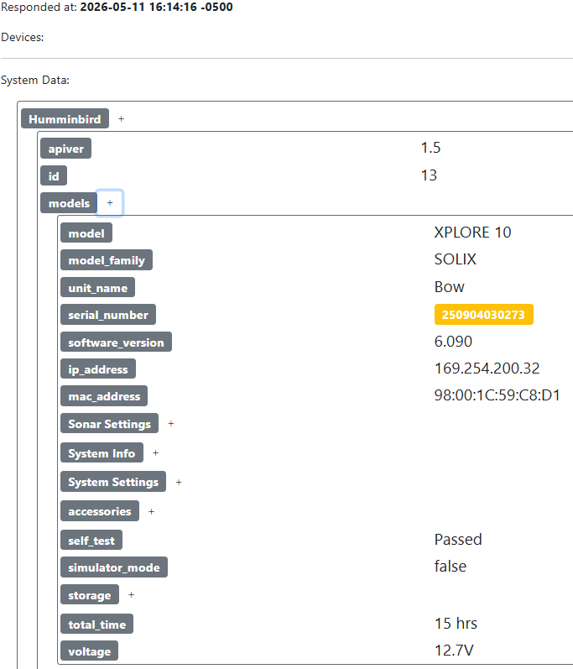The height and width of the screenshot is (669, 573).
Task: Click the Devices: label
Action: (22, 37)
